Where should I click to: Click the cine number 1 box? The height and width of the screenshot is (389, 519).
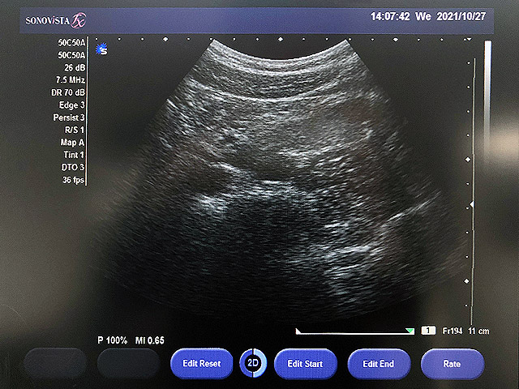point(428,331)
